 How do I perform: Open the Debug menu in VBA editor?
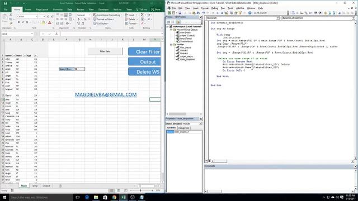(214, 8)
